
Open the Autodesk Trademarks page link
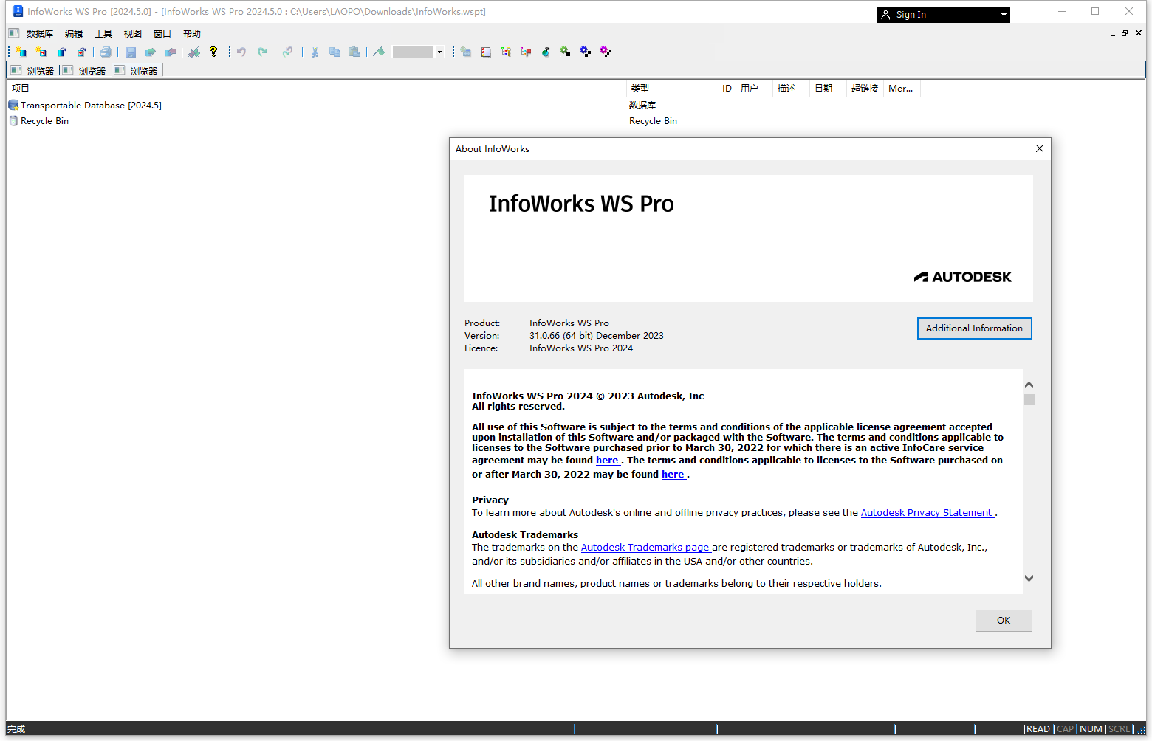click(x=645, y=547)
